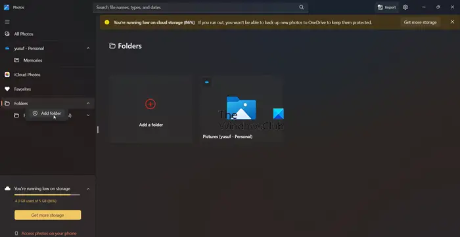This screenshot has width=460, height=237.
Task: Click the Memories icon
Action: 16,60
